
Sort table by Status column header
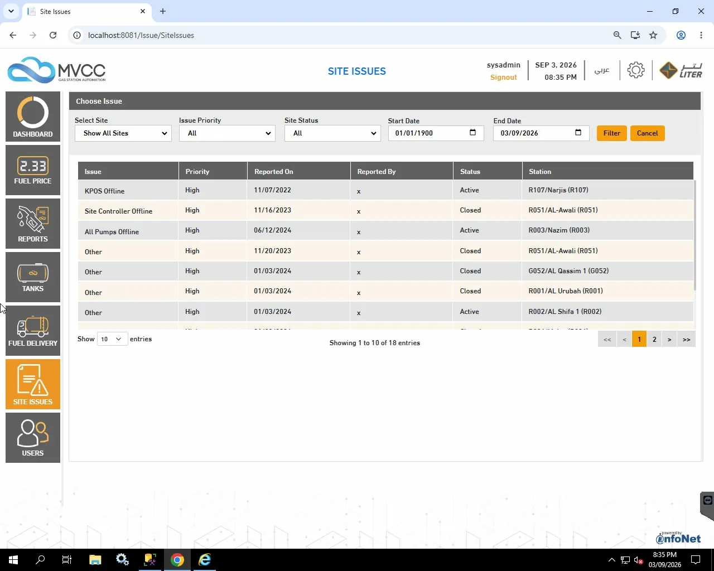coord(488,171)
